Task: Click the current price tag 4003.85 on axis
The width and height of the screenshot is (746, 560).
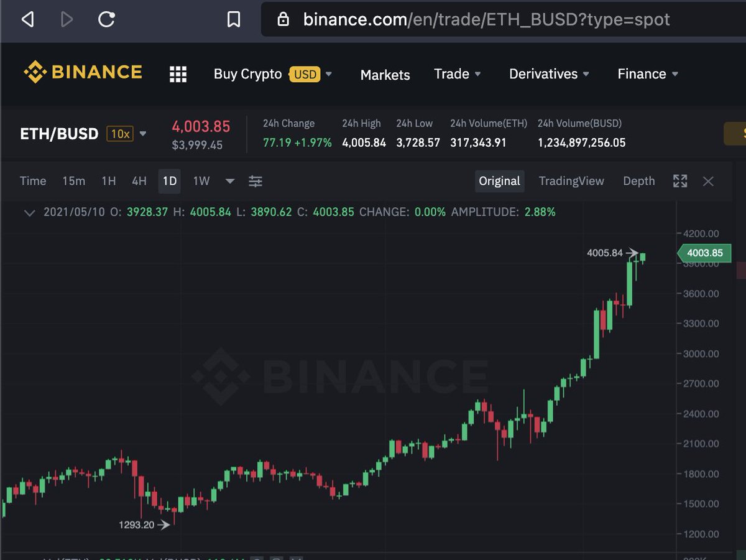Action: pyautogui.click(x=704, y=253)
